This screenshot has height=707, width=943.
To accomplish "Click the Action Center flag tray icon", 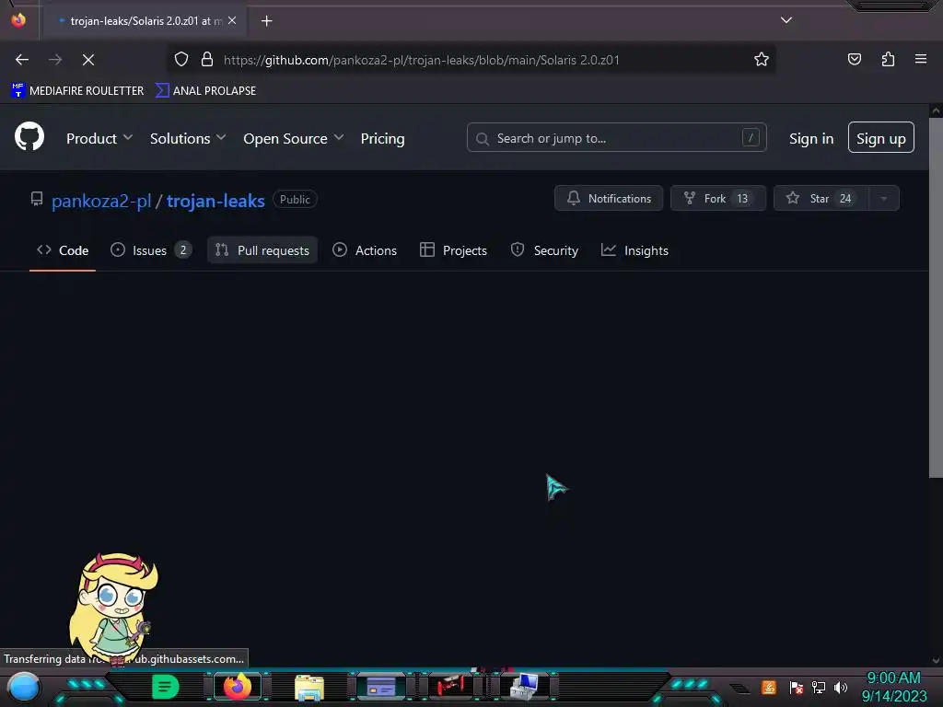I will pos(796,688).
